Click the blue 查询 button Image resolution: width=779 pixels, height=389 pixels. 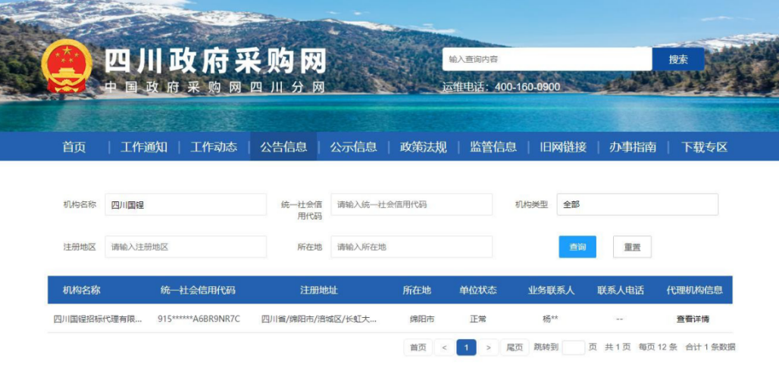(577, 247)
